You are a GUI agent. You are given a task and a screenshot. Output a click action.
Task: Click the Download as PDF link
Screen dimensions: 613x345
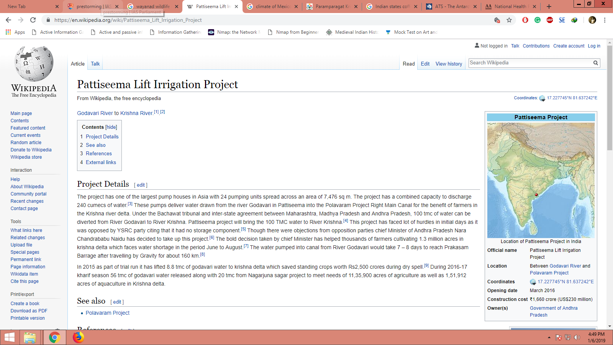click(x=29, y=311)
